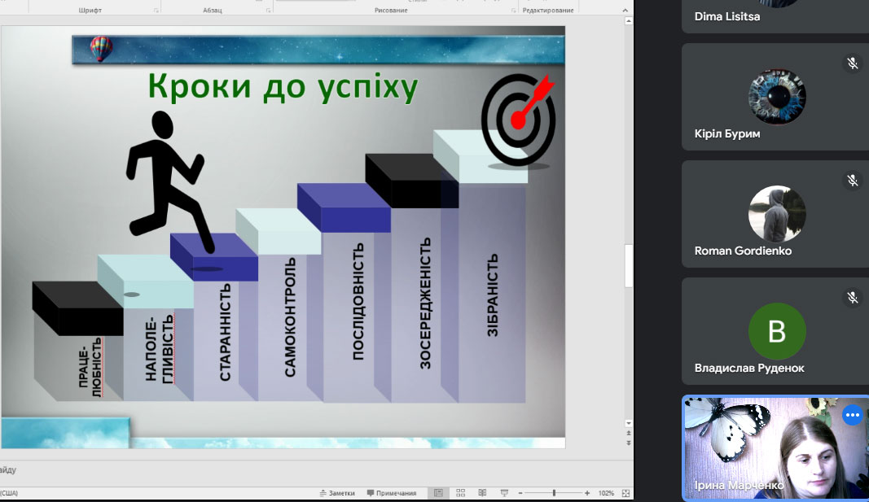This screenshot has width=869, height=502.
Task: Click Roman Gordienko's muted microphone icon
Action: click(x=853, y=181)
